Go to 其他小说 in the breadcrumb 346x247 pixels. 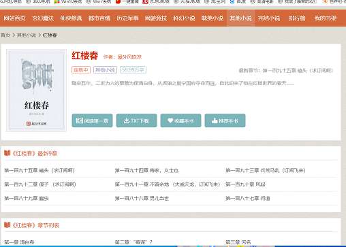pyautogui.click(x=27, y=35)
